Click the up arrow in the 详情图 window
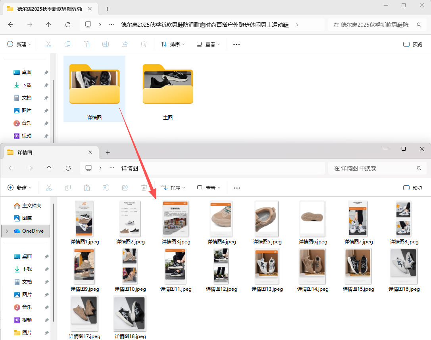The height and width of the screenshot is (340, 431). point(49,168)
